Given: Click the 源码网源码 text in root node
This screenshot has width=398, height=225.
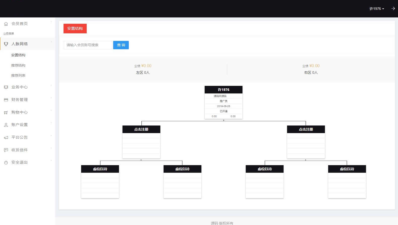Looking at the screenshot, I should pos(220,96).
